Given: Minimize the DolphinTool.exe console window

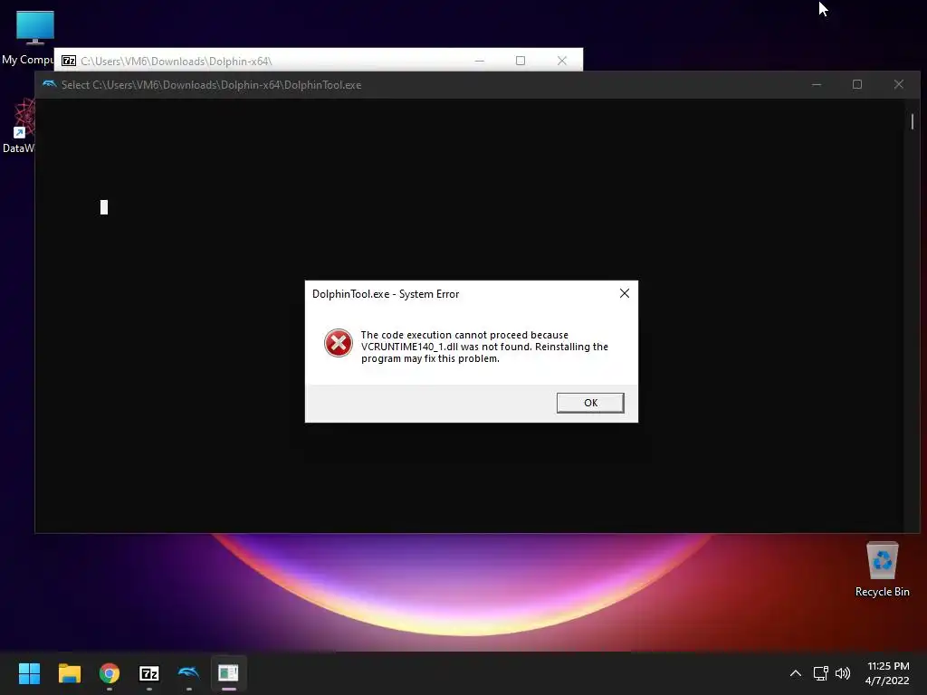Looking at the screenshot, I should coord(817,84).
